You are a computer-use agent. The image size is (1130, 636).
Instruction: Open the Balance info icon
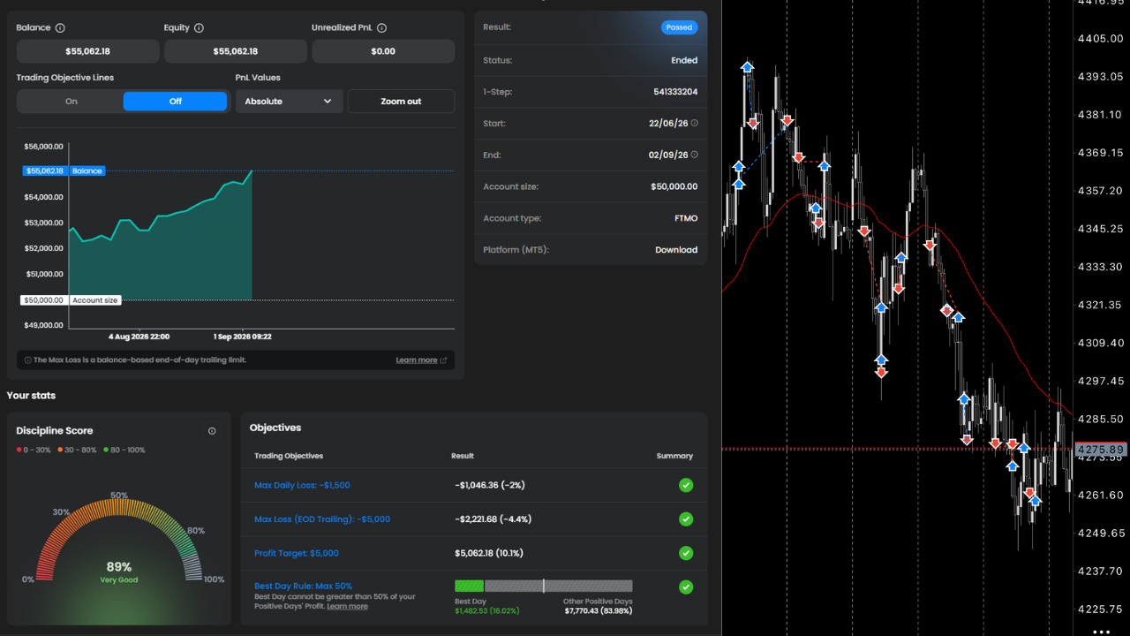60,28
